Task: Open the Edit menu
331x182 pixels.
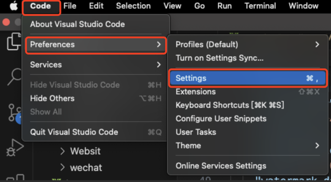Action: coord(96,6)
